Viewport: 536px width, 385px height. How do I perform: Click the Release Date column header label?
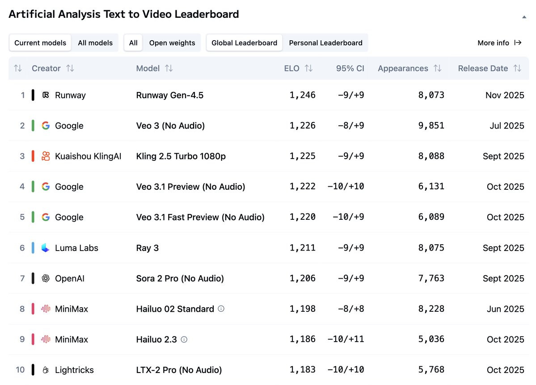click(x=483, y=68)
